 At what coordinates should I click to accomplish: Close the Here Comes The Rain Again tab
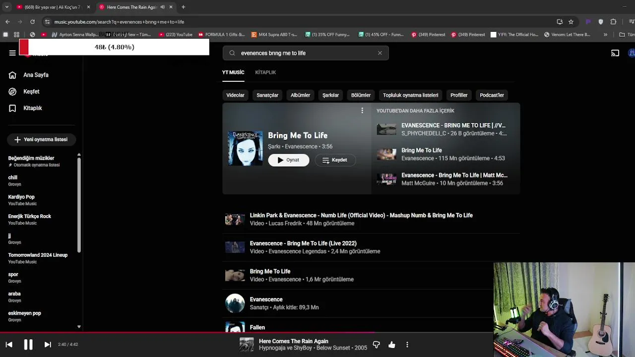[x=171, y=7]
